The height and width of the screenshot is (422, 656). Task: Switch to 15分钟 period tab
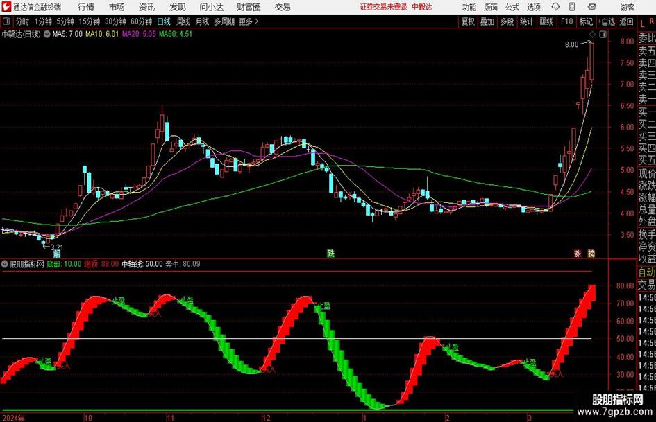click(x=89, y=21)
